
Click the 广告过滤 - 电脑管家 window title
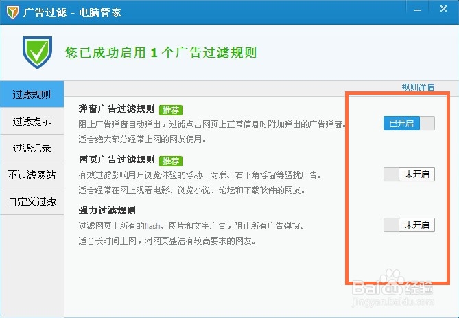pos(72,12)
